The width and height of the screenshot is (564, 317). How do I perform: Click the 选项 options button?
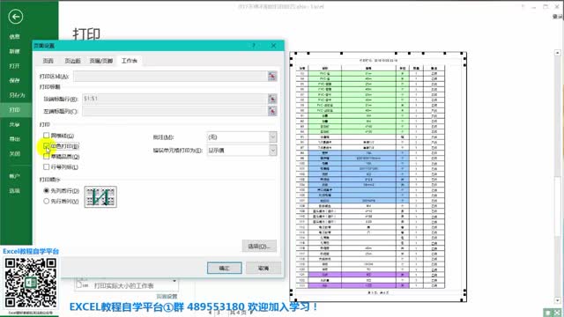259,247
